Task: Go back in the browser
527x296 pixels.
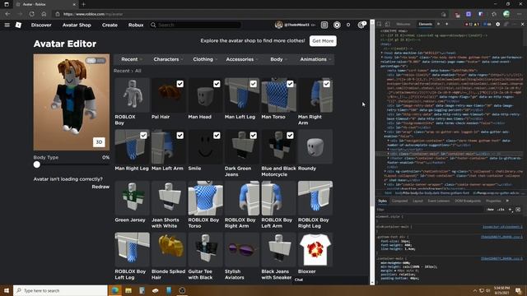Action: click(7, 14)
